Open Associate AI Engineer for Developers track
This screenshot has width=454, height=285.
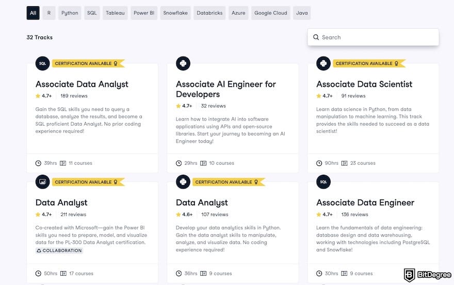point(226,89)
